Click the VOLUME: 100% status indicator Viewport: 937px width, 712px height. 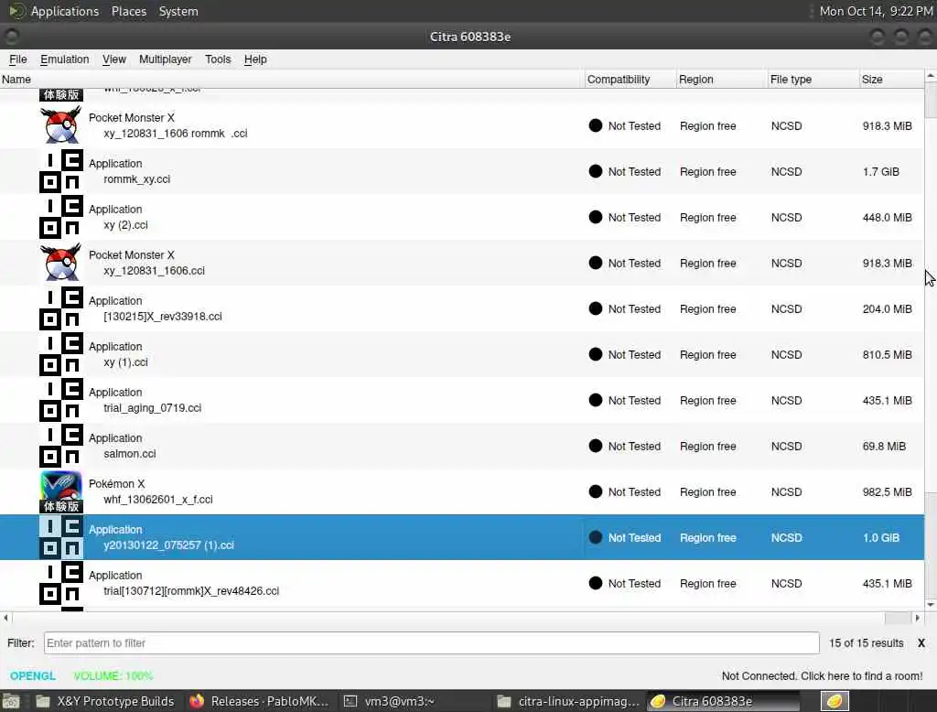[113, 675]
